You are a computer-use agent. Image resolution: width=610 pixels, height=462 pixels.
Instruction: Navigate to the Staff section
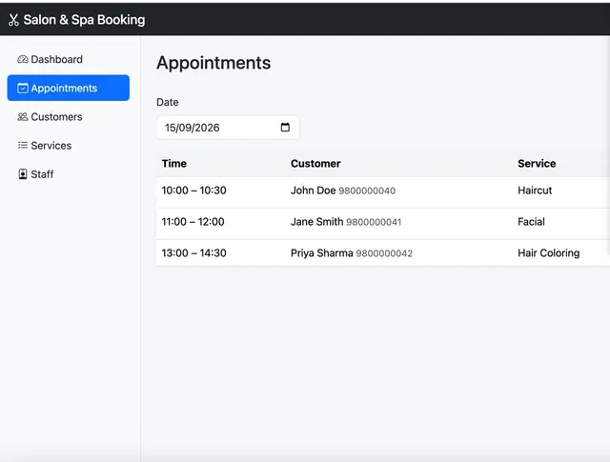(x=68, y=174)
